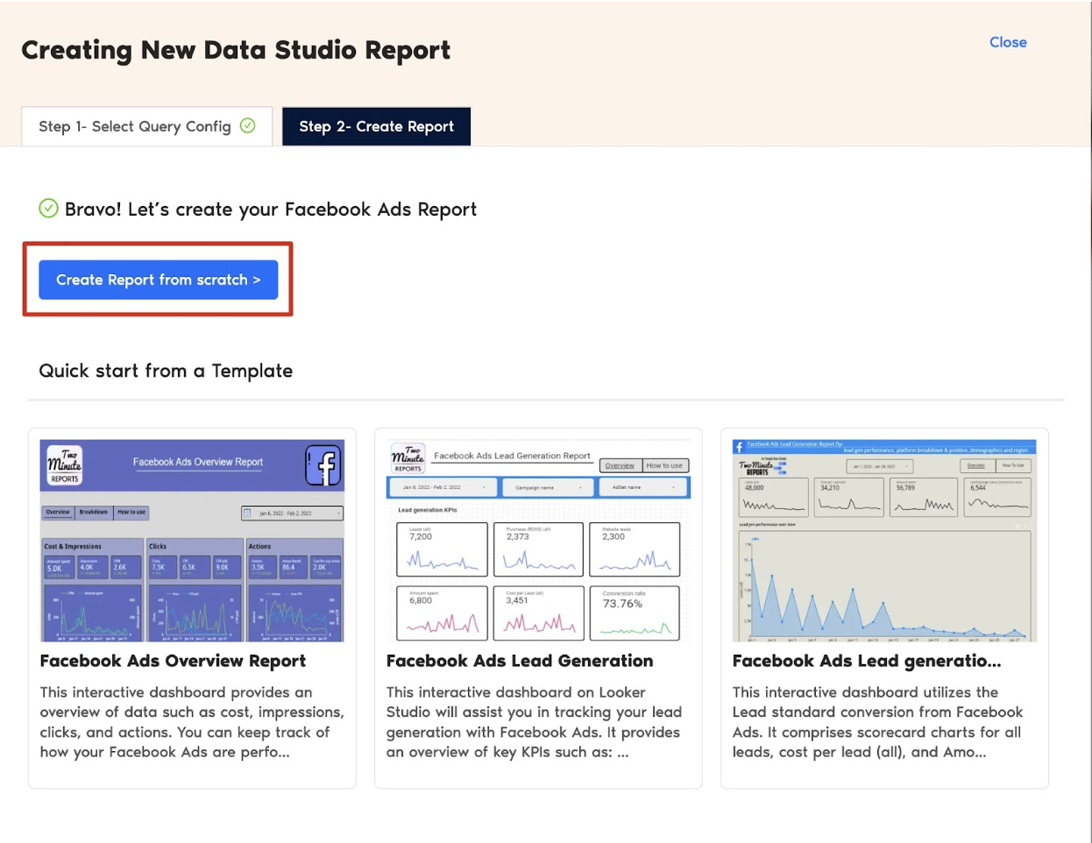The image size is (1092, 843).
Task: Click green checkmark icon next to Step 1
Action: click(248, 125)
